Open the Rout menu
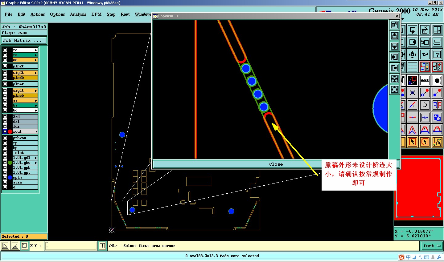This screenshot has height=262, width=444. coord(125,14)
